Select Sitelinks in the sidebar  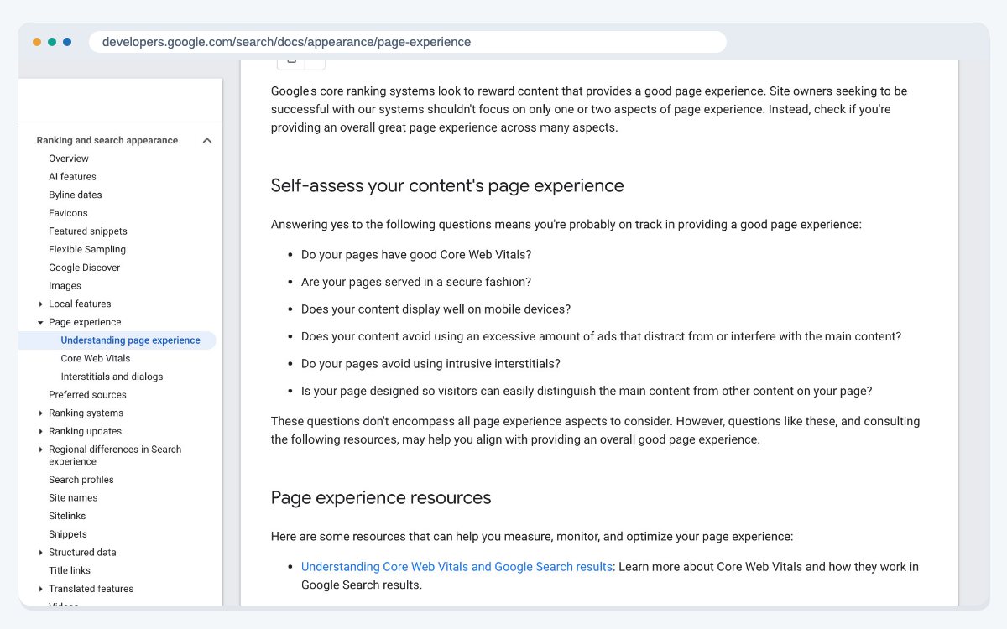click(x=67, y=517)
